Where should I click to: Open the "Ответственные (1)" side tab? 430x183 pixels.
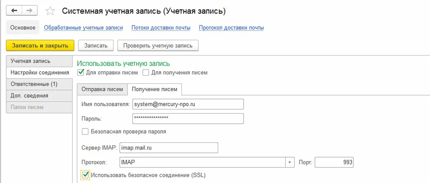pyautogui.click(x=34, y=84)
